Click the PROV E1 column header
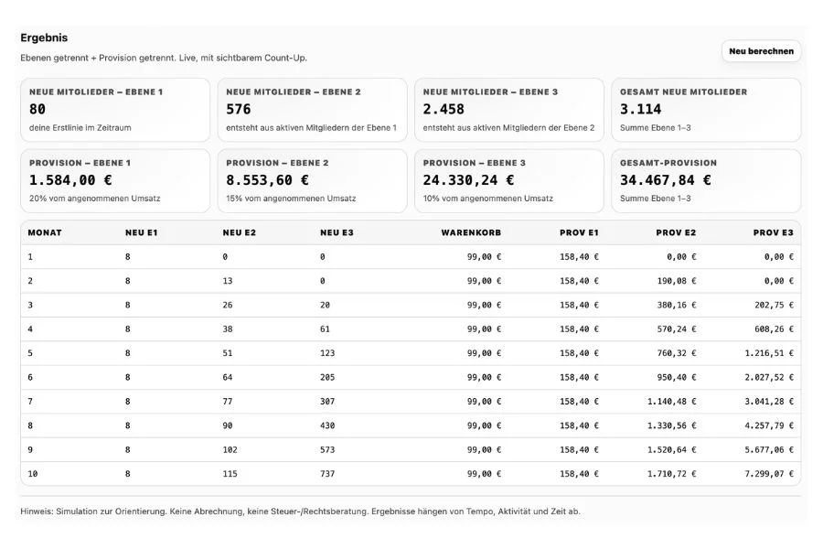This screenshot has height=549, width=823. click(x=579, y=232)
